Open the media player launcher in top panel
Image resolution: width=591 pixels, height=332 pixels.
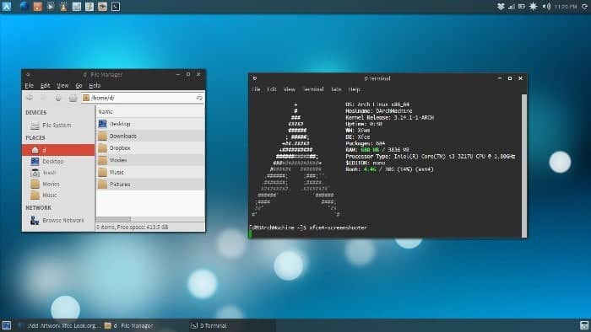51,7
